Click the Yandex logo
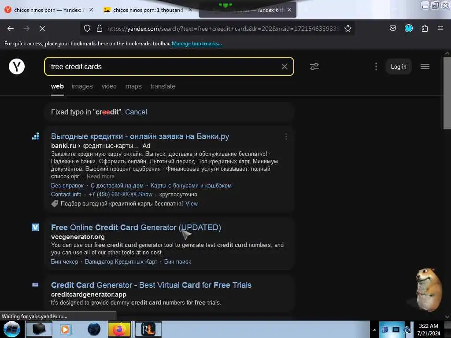 (17, 66)
